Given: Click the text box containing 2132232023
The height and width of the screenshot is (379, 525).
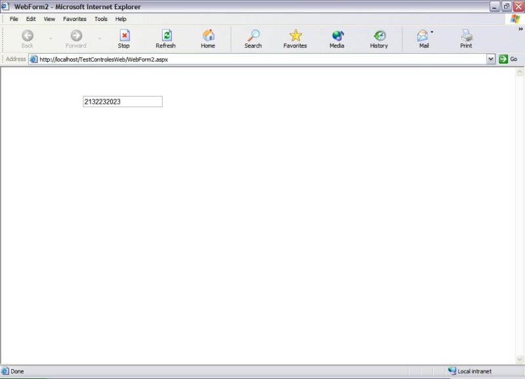Looking at the screenshot, I should click(123, 102).
